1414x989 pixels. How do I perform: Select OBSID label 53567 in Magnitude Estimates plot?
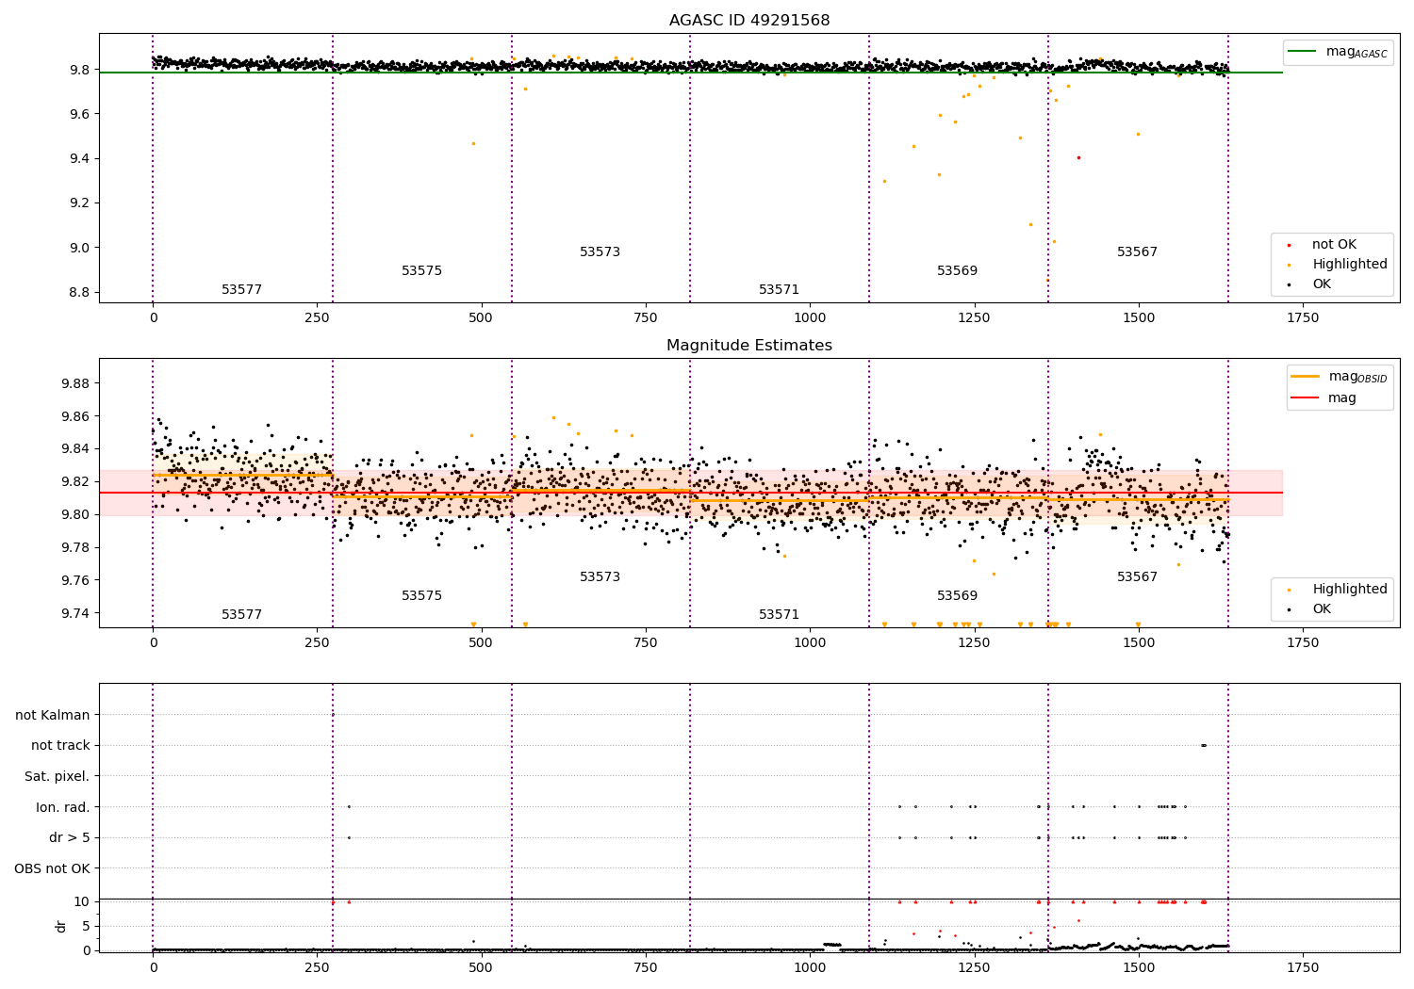(1137, 577)
